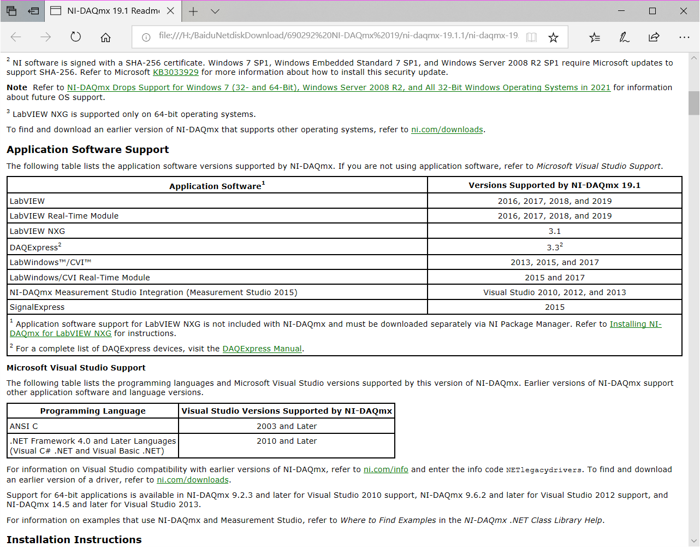Click the 3.1 version cell
Viewport: 700px width, 547px height.
point(555,231)
